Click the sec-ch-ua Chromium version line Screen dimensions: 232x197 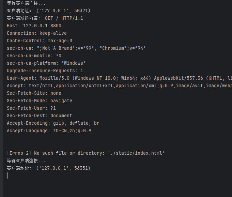(x=76, y=48)
